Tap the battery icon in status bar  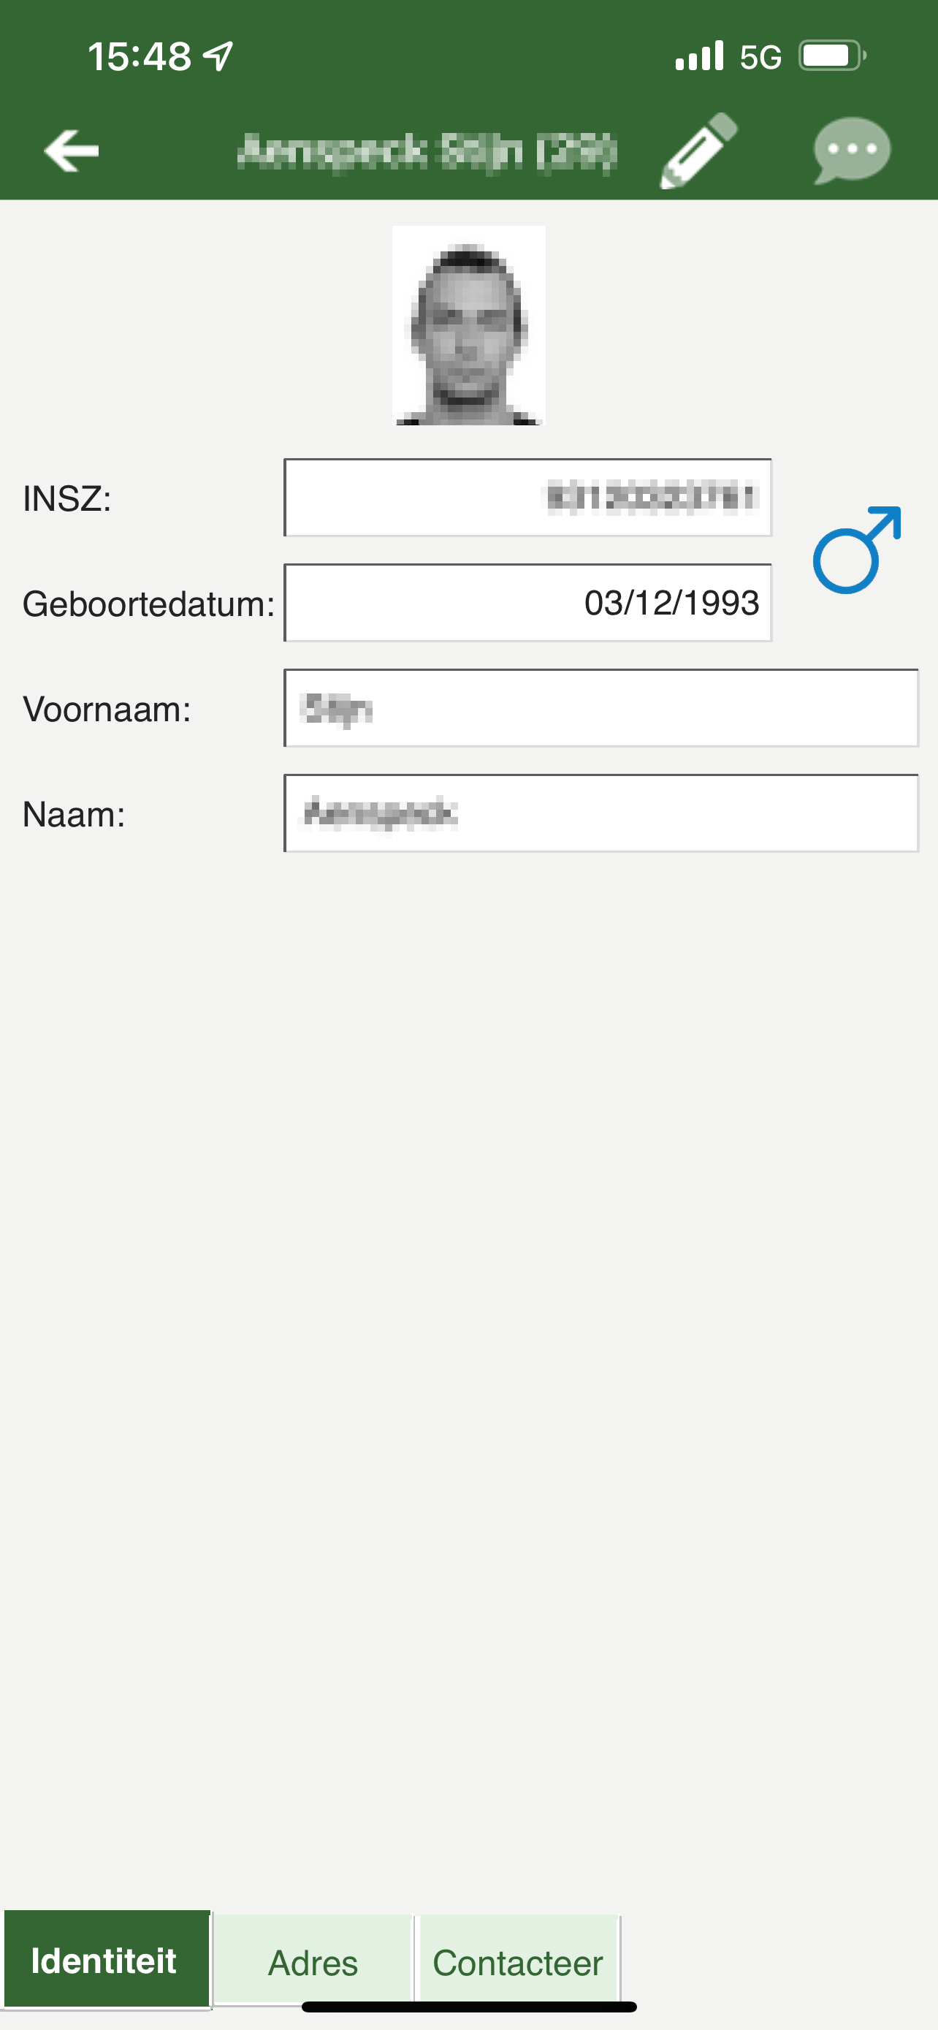pyautogui.click(x=831, y=56)
